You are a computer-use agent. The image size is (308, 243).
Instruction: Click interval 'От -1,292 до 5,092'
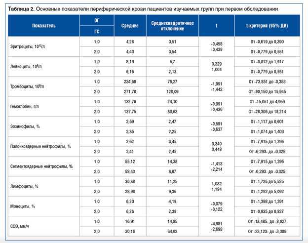click(x=267, y=192)
